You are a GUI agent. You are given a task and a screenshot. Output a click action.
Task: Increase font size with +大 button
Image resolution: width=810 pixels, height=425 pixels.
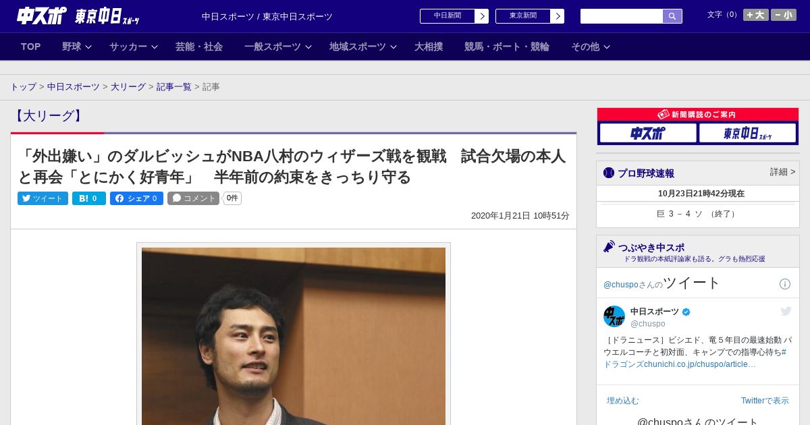tap(756, 15)
